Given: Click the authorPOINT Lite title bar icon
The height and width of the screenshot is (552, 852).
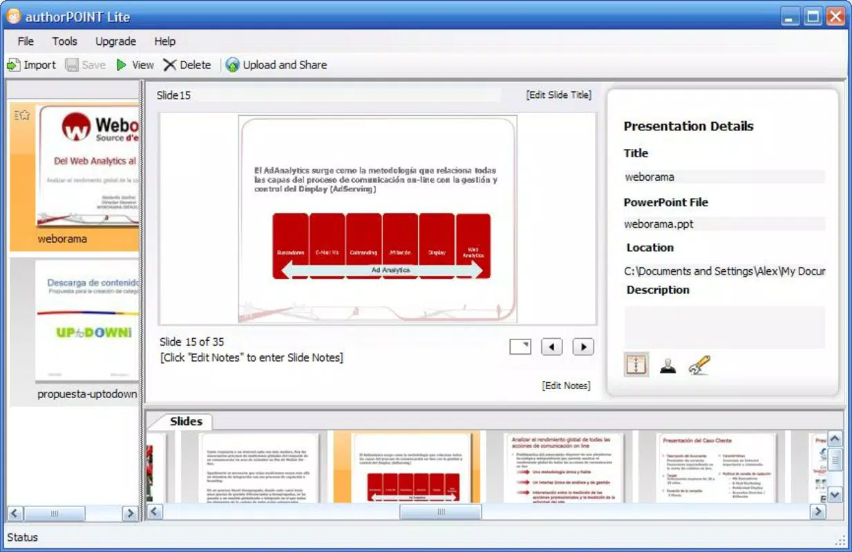Looking at the screenshot, I should click(x=13, y=17).
